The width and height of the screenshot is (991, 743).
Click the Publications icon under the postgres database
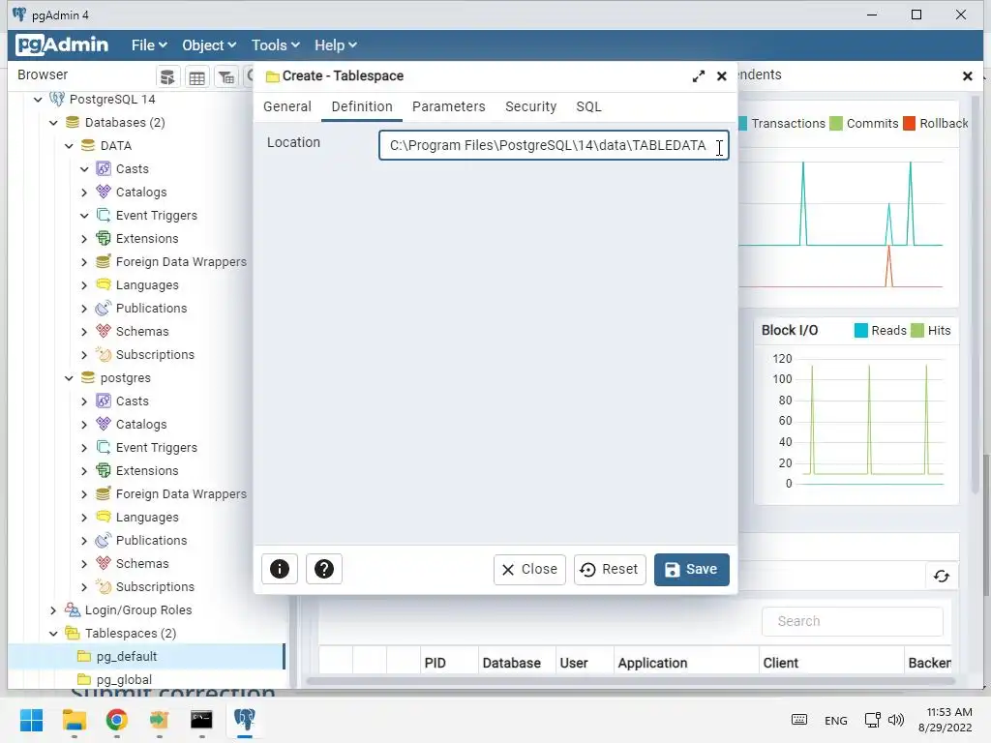[103, 540]
